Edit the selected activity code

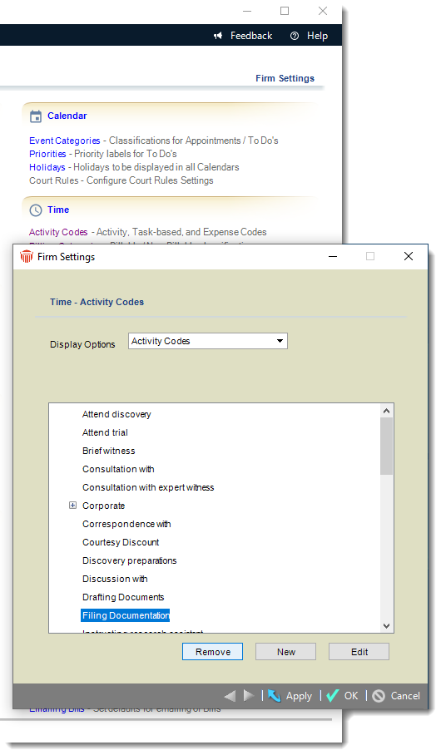[359, 651]
